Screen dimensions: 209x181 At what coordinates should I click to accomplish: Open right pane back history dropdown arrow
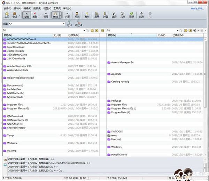pos(198,31)
